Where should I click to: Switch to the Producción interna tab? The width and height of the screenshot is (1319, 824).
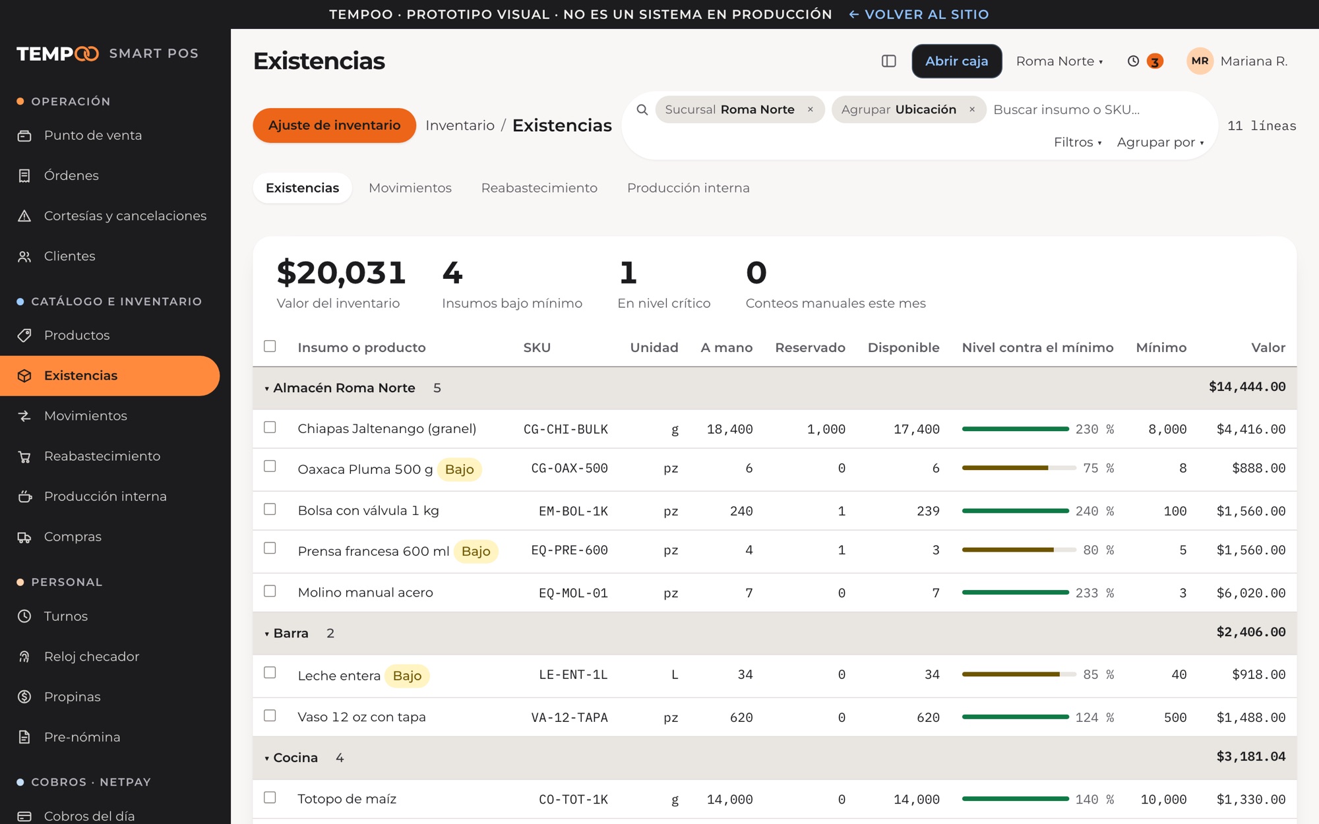[x=689, y=189]
